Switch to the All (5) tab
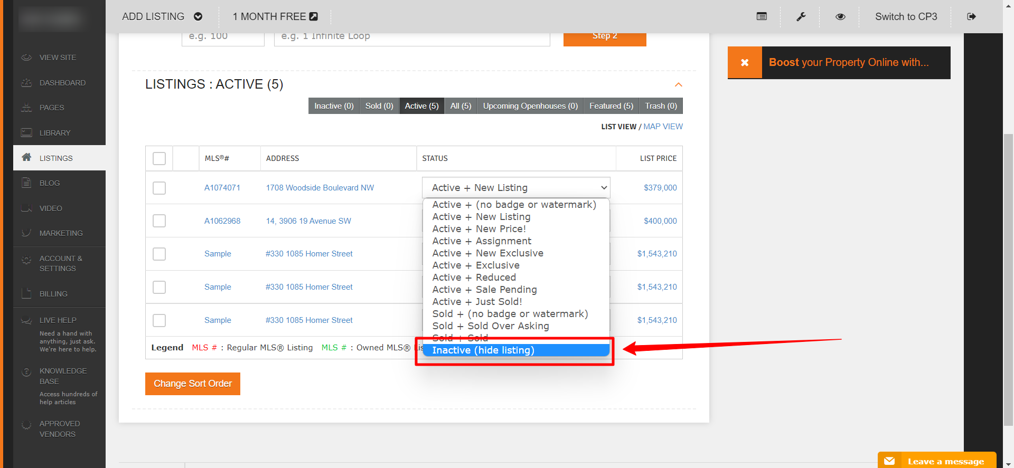1014x468 pixels. coord(461,106)
